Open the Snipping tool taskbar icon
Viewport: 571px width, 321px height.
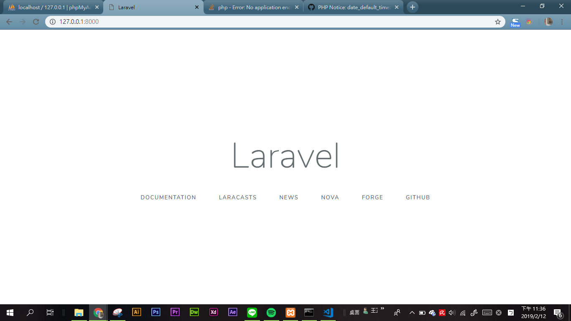coord(117,313)
